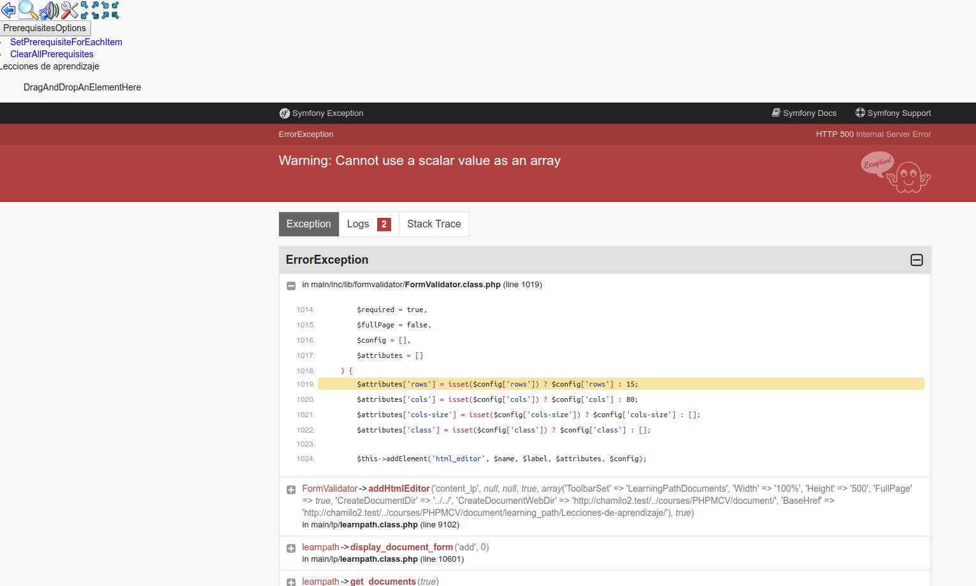The image size is (976, 586).
Task: Switch to the Logs tab
Action: (x=359, y=224)
